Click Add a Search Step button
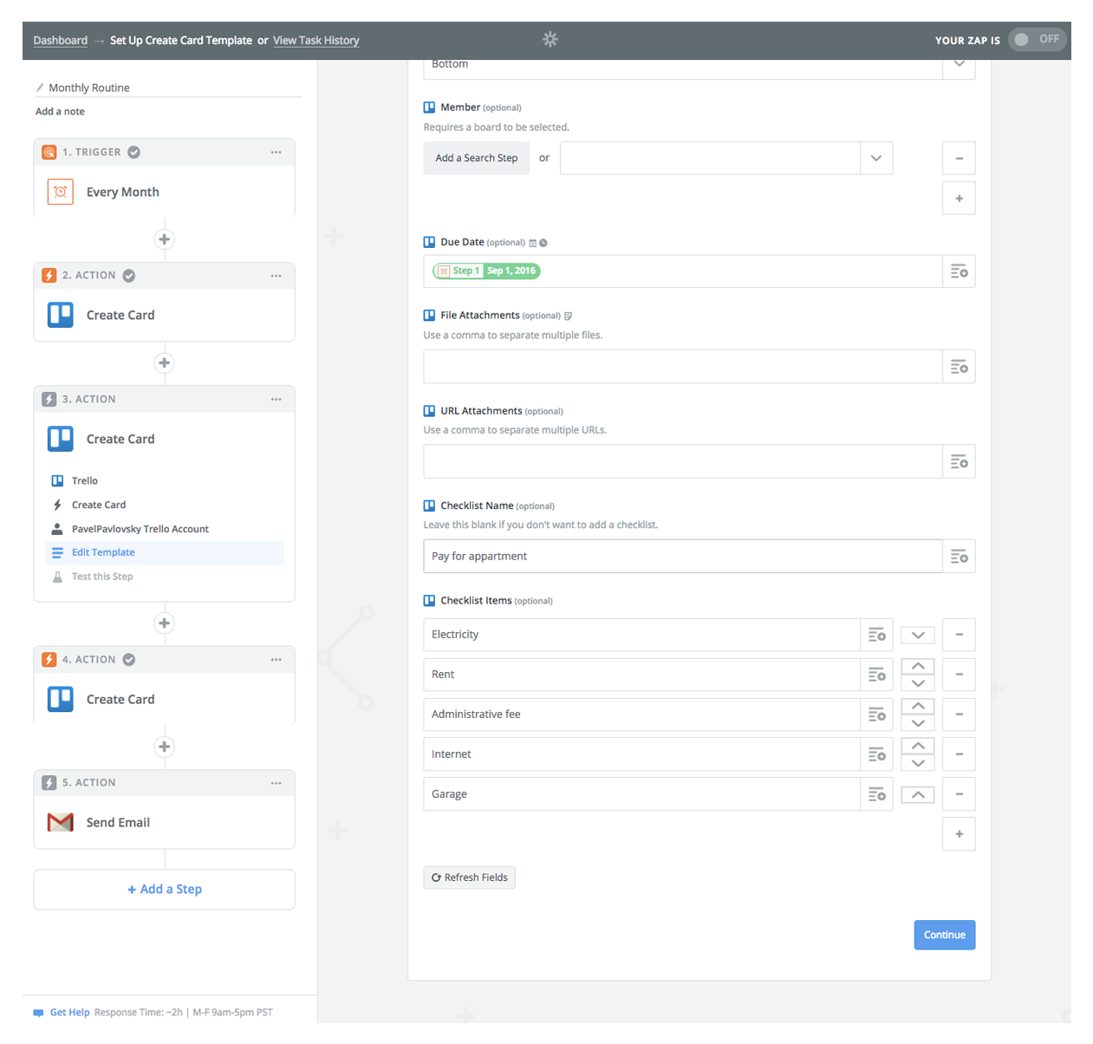1093x1044 pixels. pos(477,159)
